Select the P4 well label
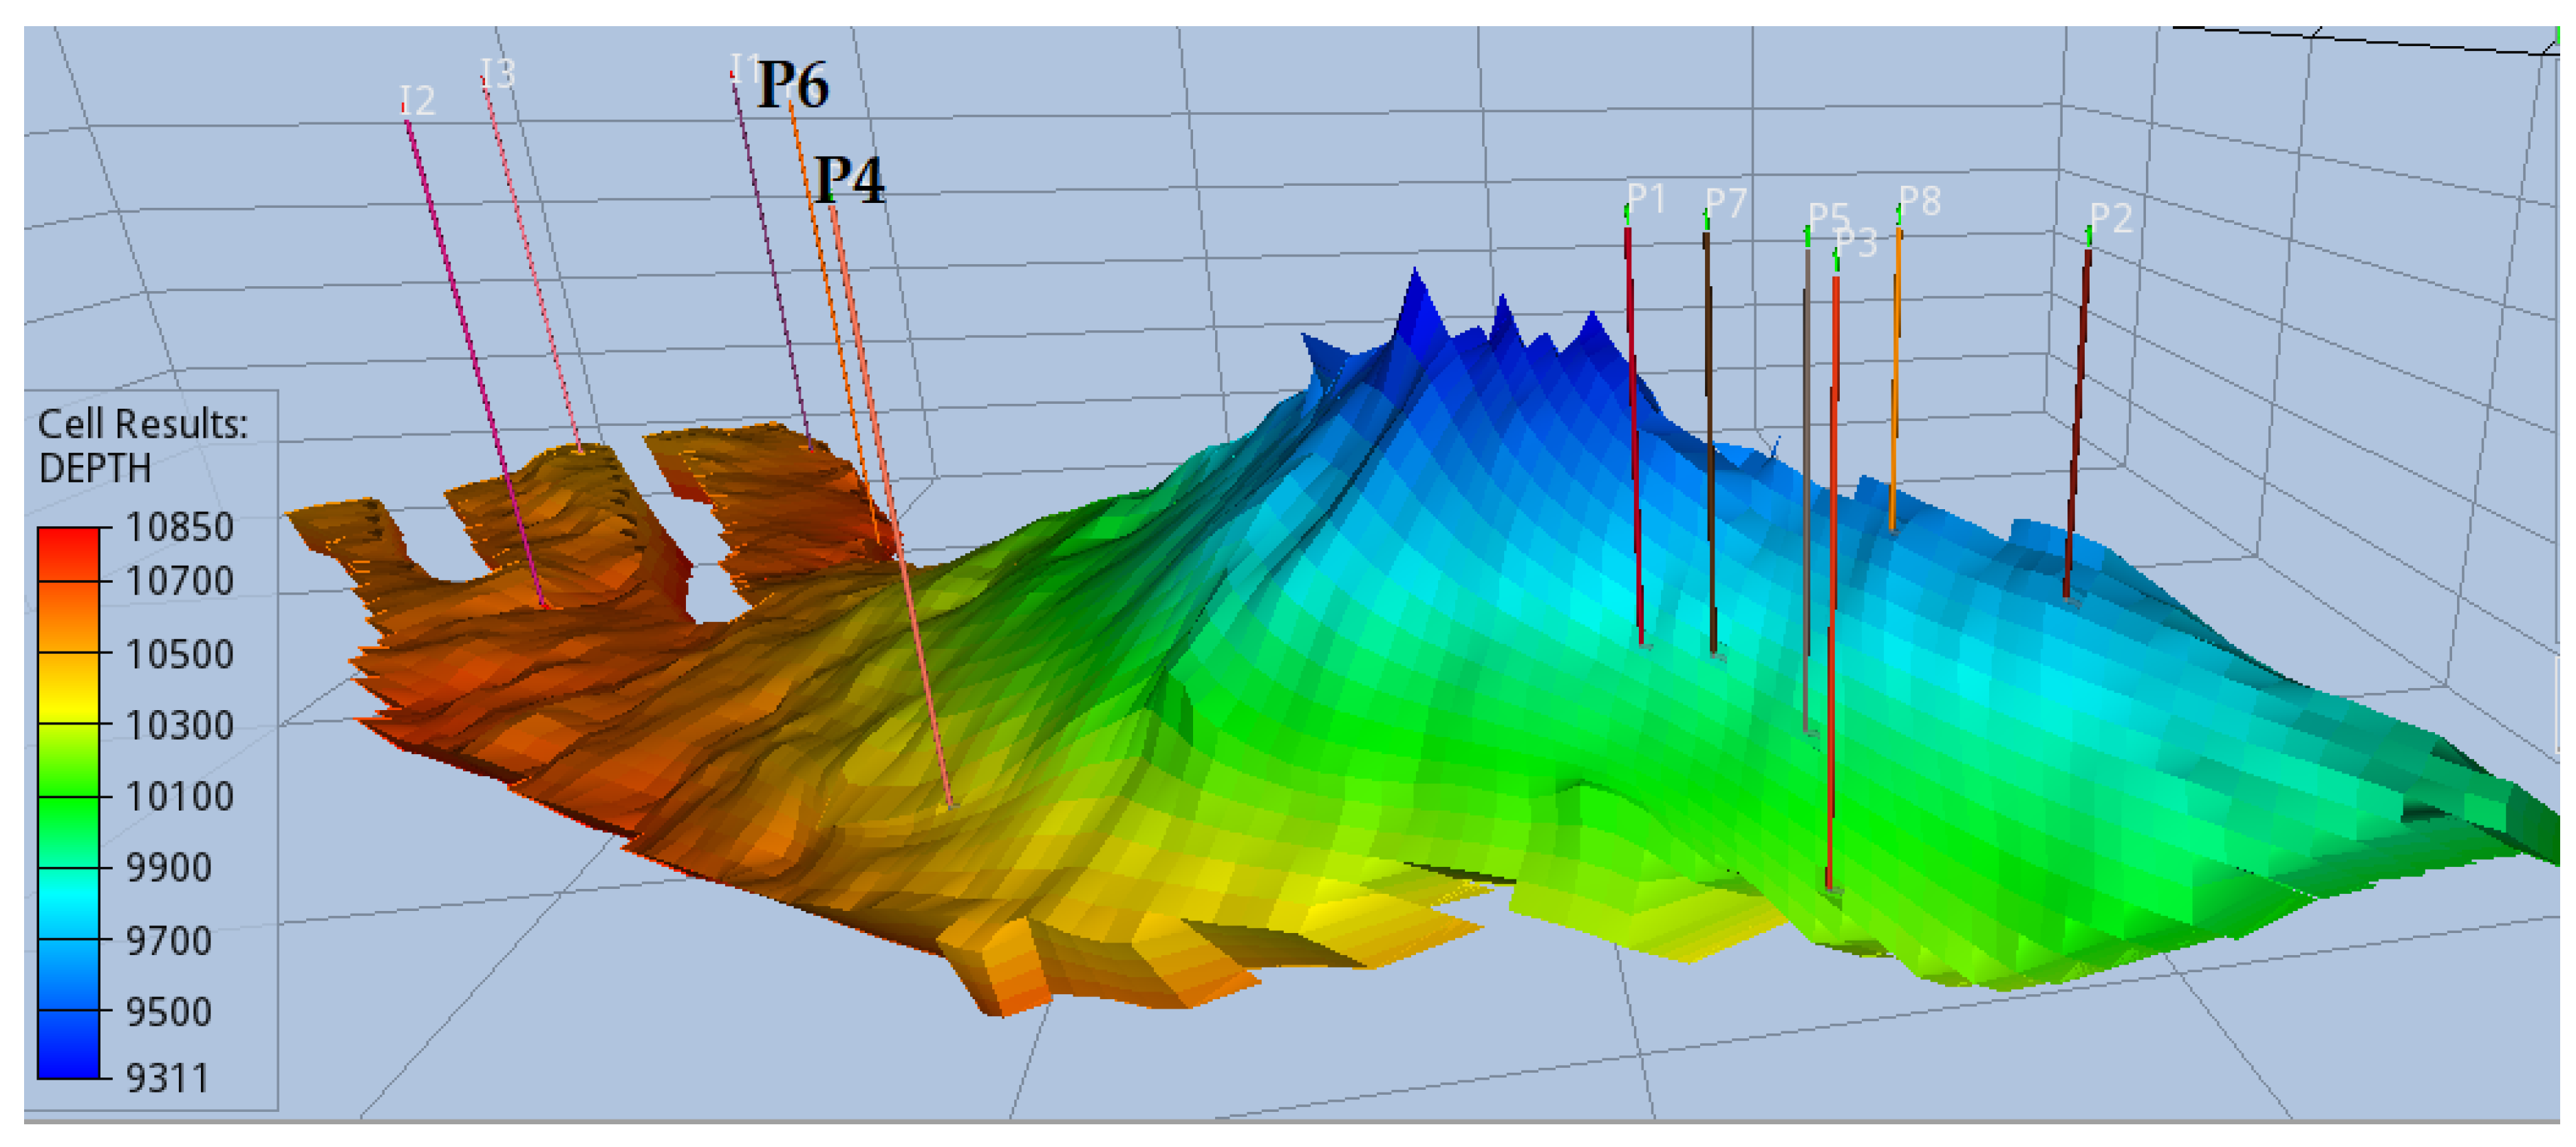This screenshot has width=2576, height=1147. 849,180
